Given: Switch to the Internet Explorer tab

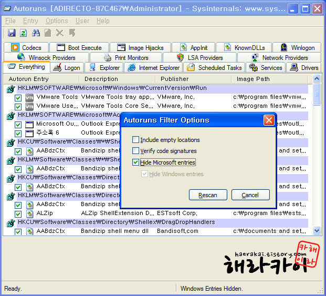Looking at the screenshot, I should [153, 67].
